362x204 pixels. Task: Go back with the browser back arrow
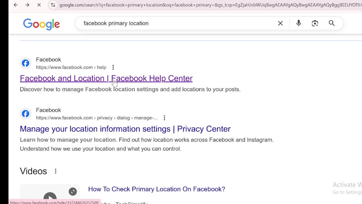pos(16,5)
